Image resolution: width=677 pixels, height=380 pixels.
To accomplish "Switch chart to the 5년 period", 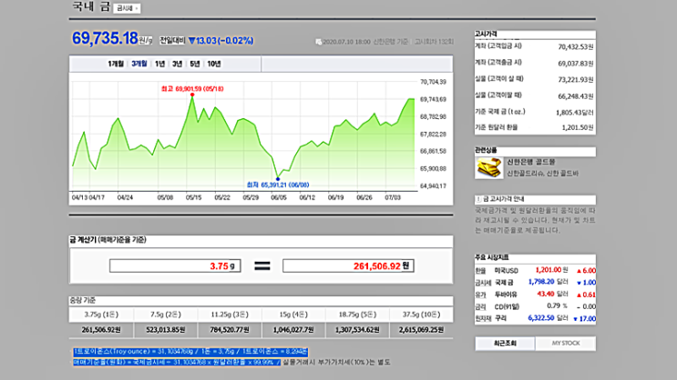I will coord(195,64).
